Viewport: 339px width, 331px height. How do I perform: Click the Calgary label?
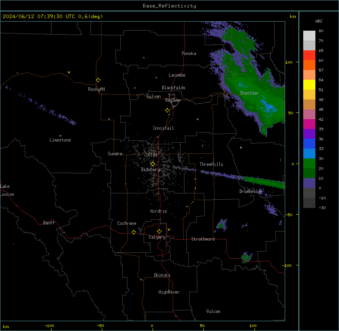click(157, 237)
